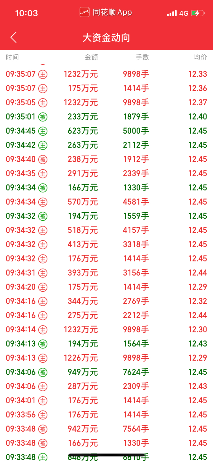Tap the green 被 icon at 09:34:06

43,372
